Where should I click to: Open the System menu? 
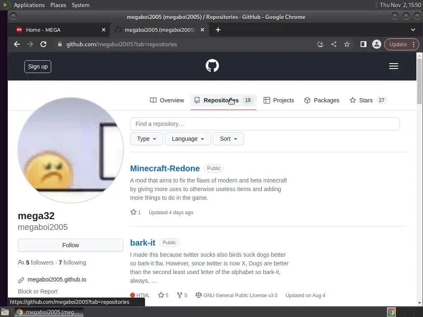click(81, 5)
